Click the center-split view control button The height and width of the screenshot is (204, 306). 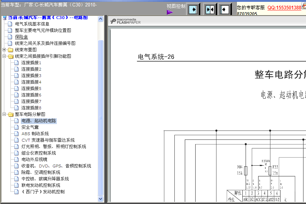point(210,9)
